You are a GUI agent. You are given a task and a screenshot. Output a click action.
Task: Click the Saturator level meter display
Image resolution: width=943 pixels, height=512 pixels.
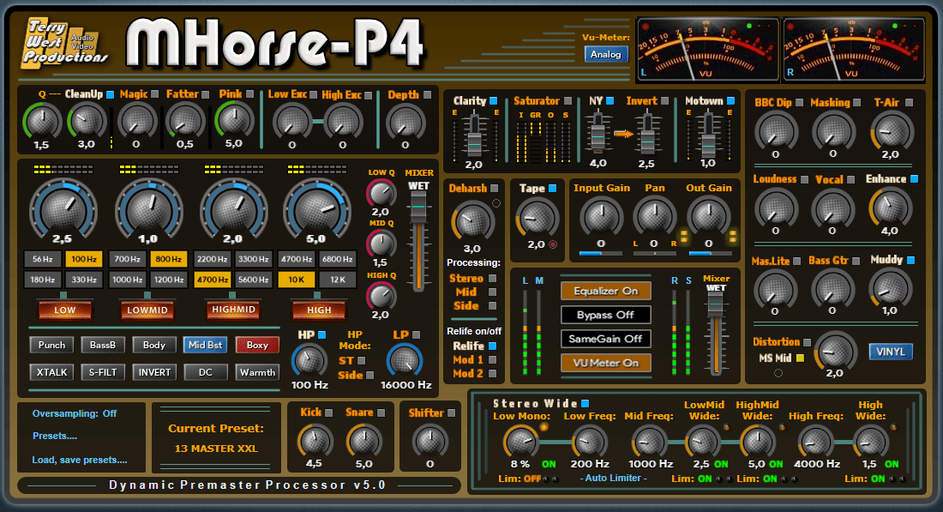pyautogui.click(x=543, y=142)
